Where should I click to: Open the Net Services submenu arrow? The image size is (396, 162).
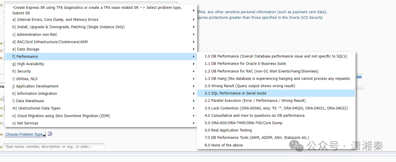pyautogui.click(x=194, y=123)
